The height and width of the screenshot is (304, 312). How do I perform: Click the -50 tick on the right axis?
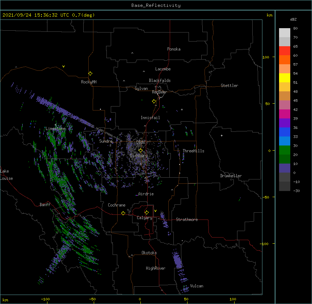pos(266,197)
